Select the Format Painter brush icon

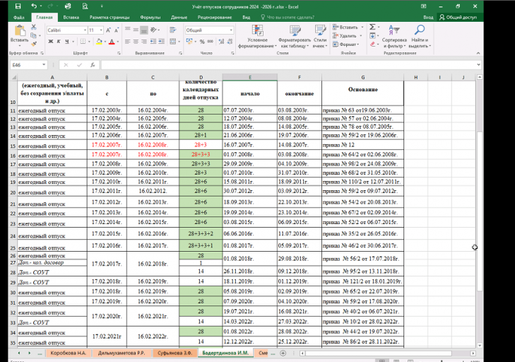pos(33,43)
